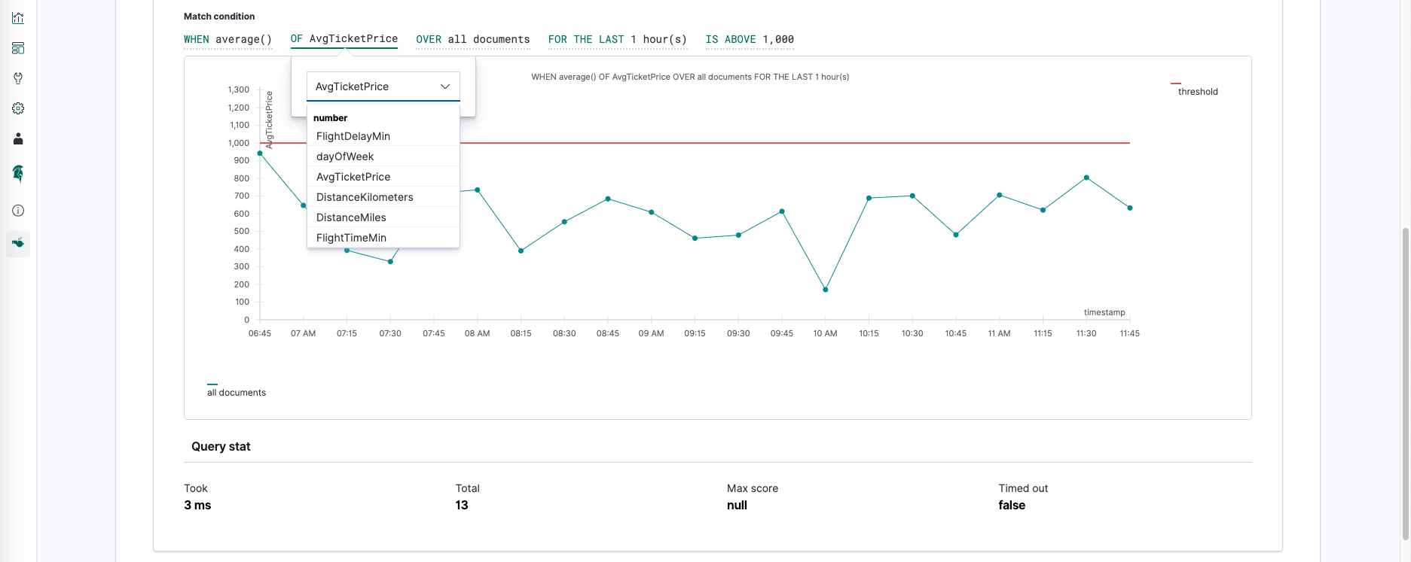1411x562 pixels.
Task: Pick DistanceMiles from the field list
Action: 383,217
